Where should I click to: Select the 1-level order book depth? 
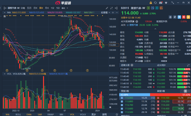(x=182, y=91)
